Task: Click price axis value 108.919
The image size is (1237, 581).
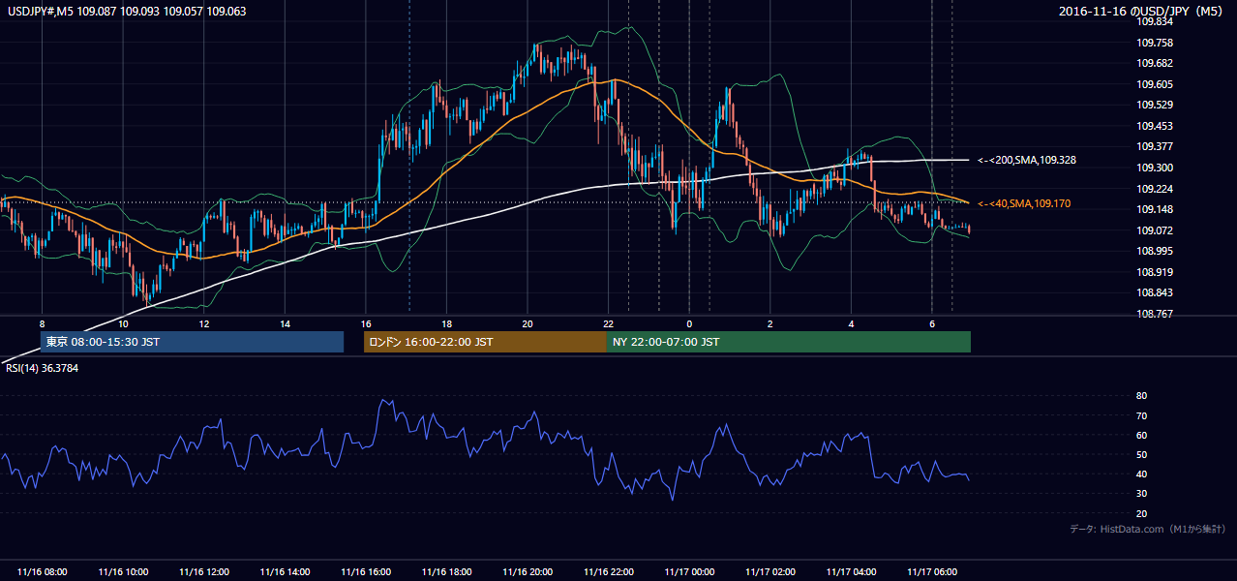Action: (1155, 272)
